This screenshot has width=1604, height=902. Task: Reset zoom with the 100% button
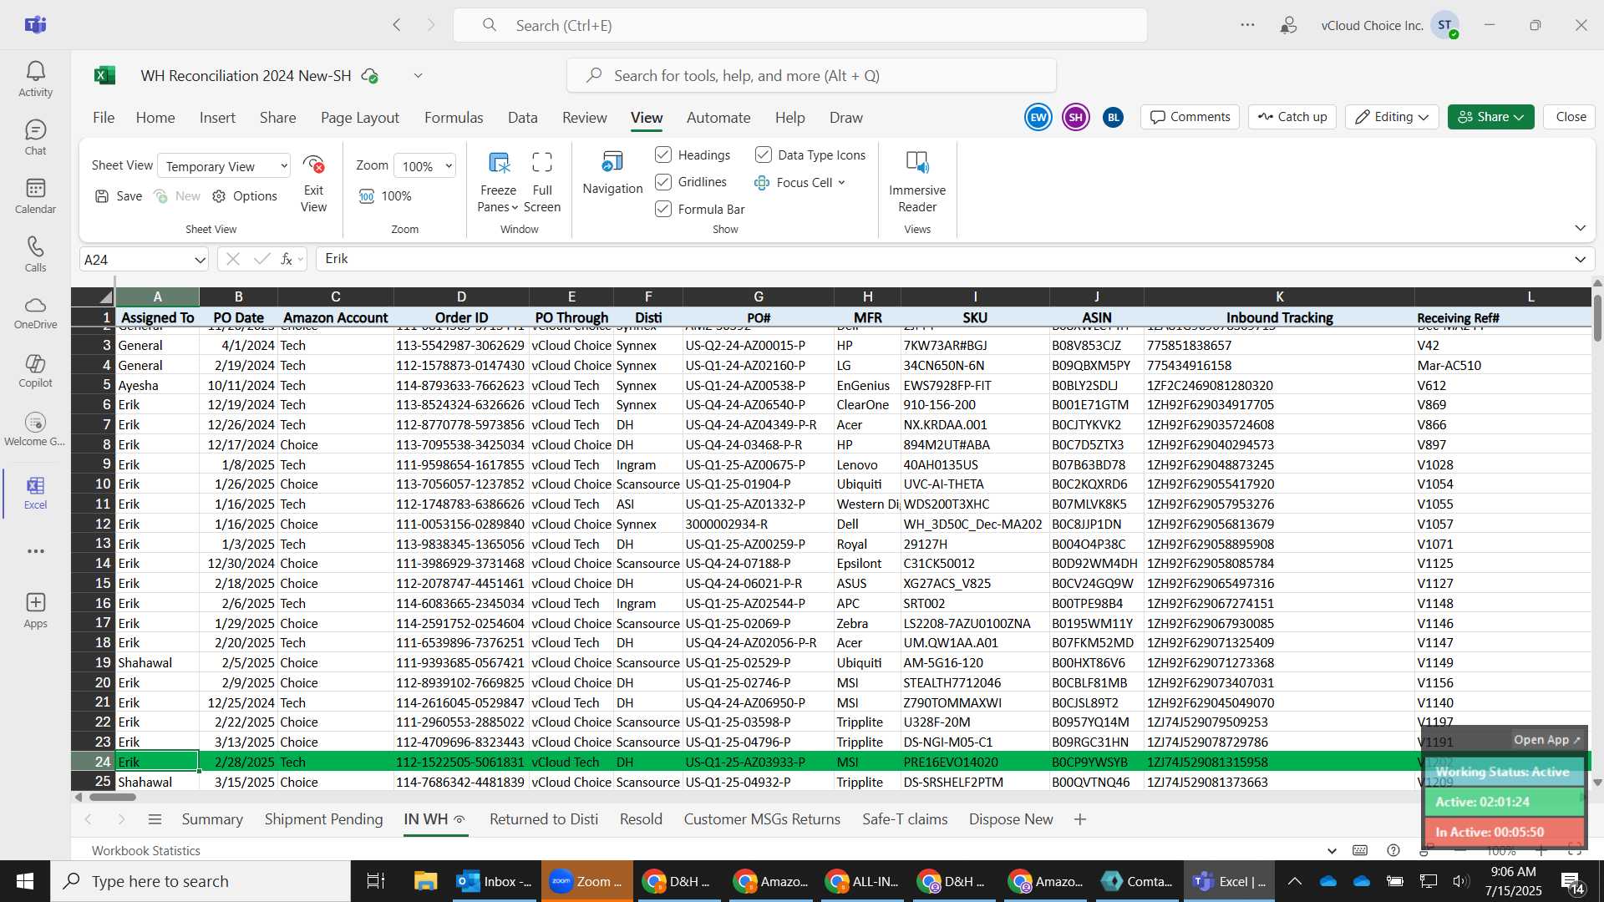click(385, 196)
